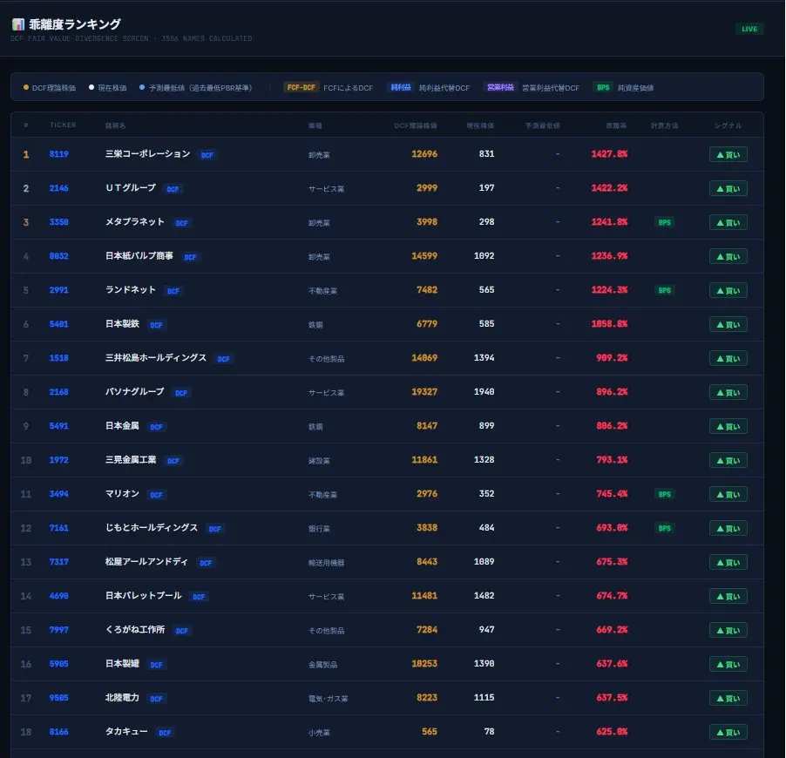Screen dimensions: 786x758
Task: Click DCF badge next to 松屋アールアンドディ
Action: click(x=206, y=563)
